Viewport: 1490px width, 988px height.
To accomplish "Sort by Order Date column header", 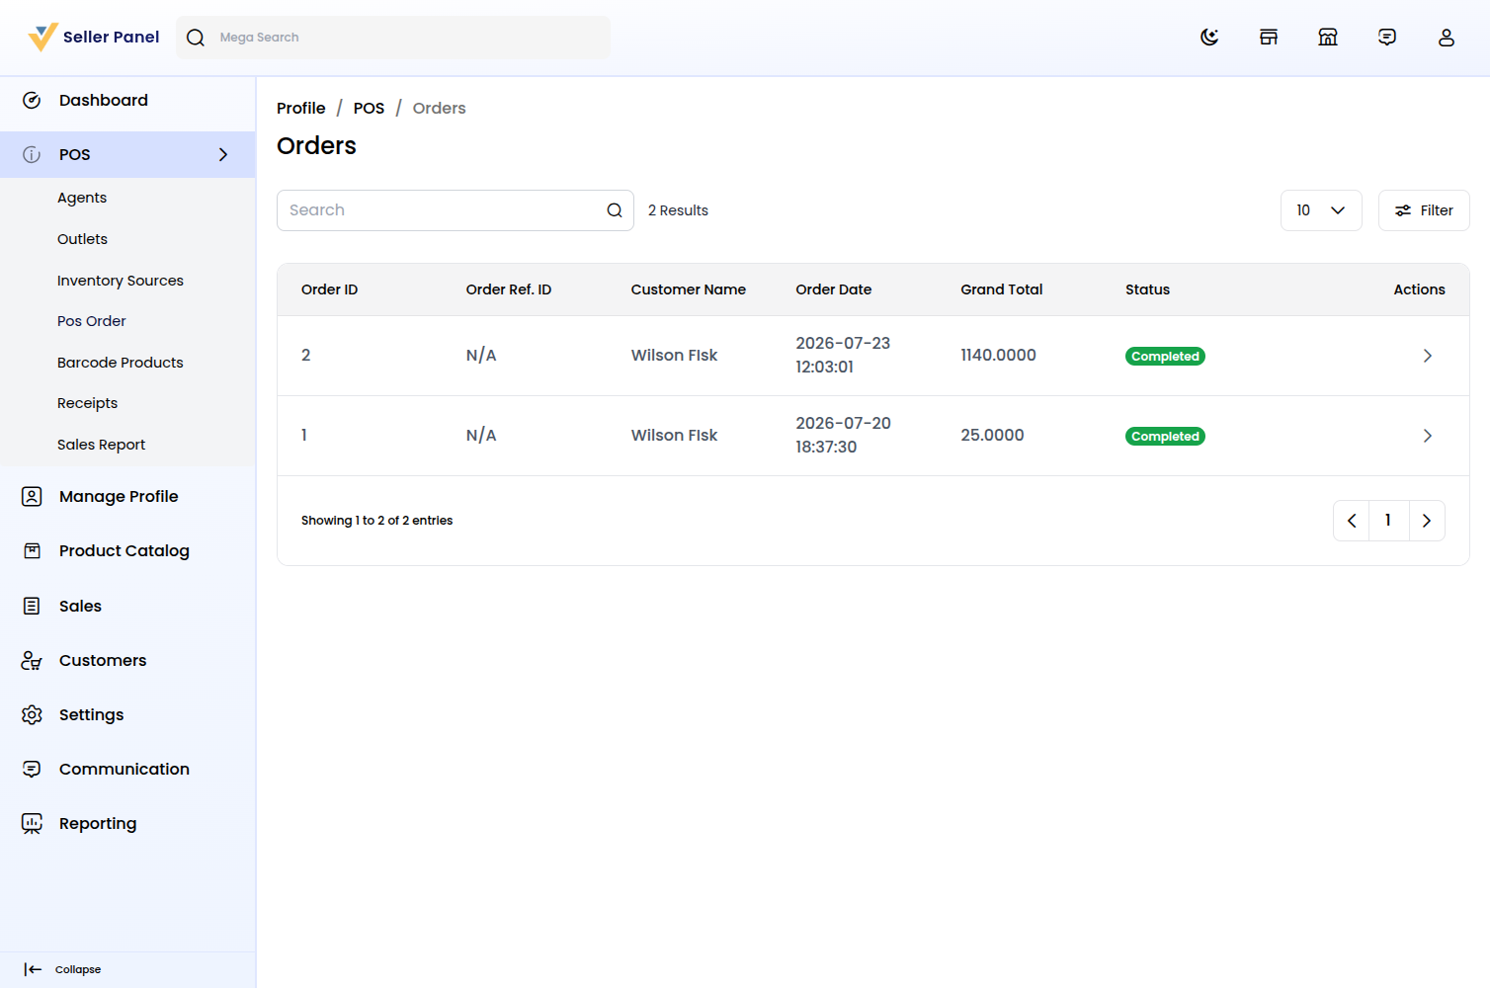I will click(834, 289).
